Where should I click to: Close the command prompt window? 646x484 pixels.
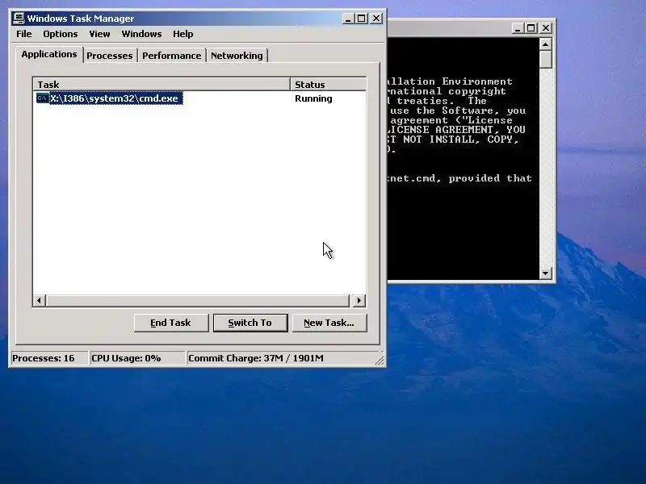[546, 28]
